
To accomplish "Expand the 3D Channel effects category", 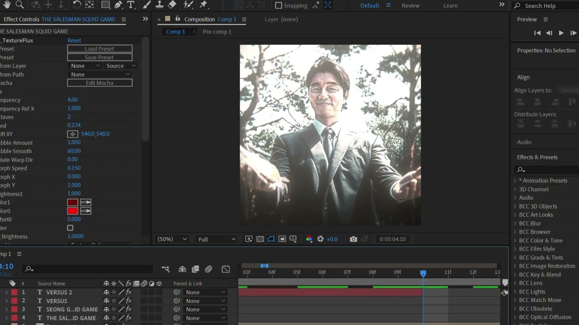I will 515,189.
